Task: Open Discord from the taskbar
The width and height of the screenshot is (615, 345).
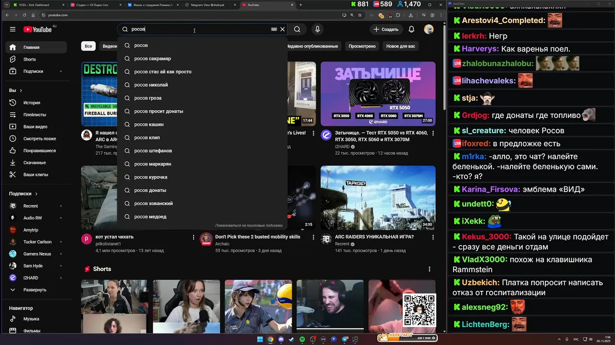Action: pyautogui.click(x=281, y=339)
